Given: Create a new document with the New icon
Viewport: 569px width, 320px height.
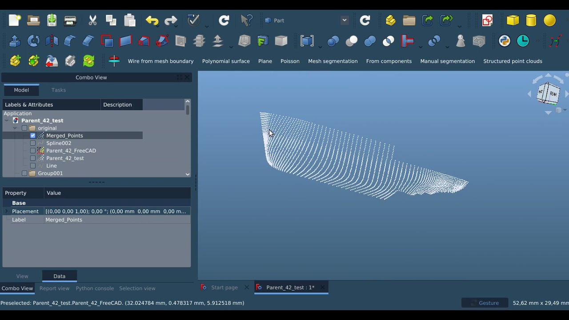Looking at the screenshot, I should (15, 20).
